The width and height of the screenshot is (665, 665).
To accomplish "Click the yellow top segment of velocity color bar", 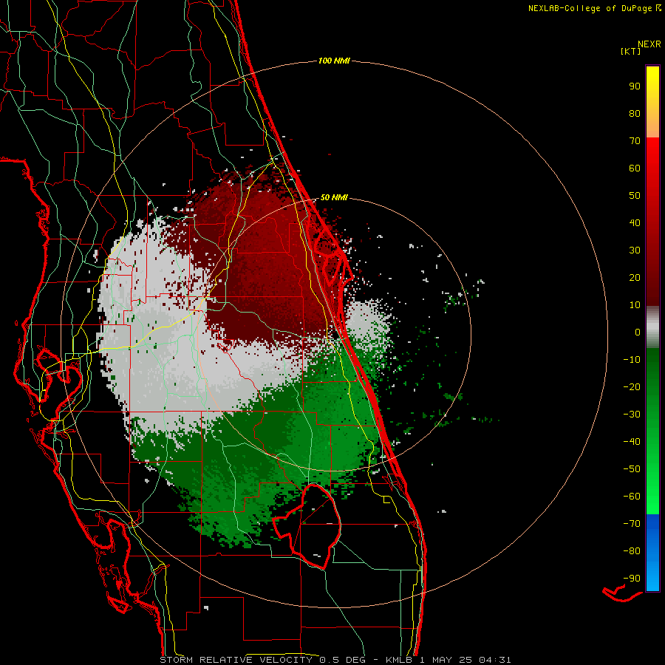I will click(652, 102).
